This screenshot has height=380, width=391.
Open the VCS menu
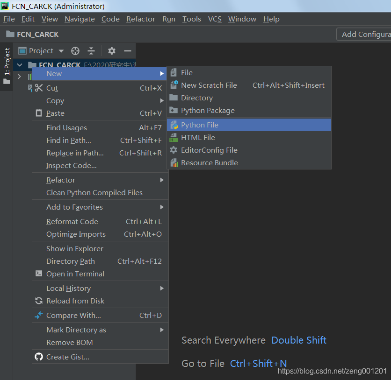(215, 19)
